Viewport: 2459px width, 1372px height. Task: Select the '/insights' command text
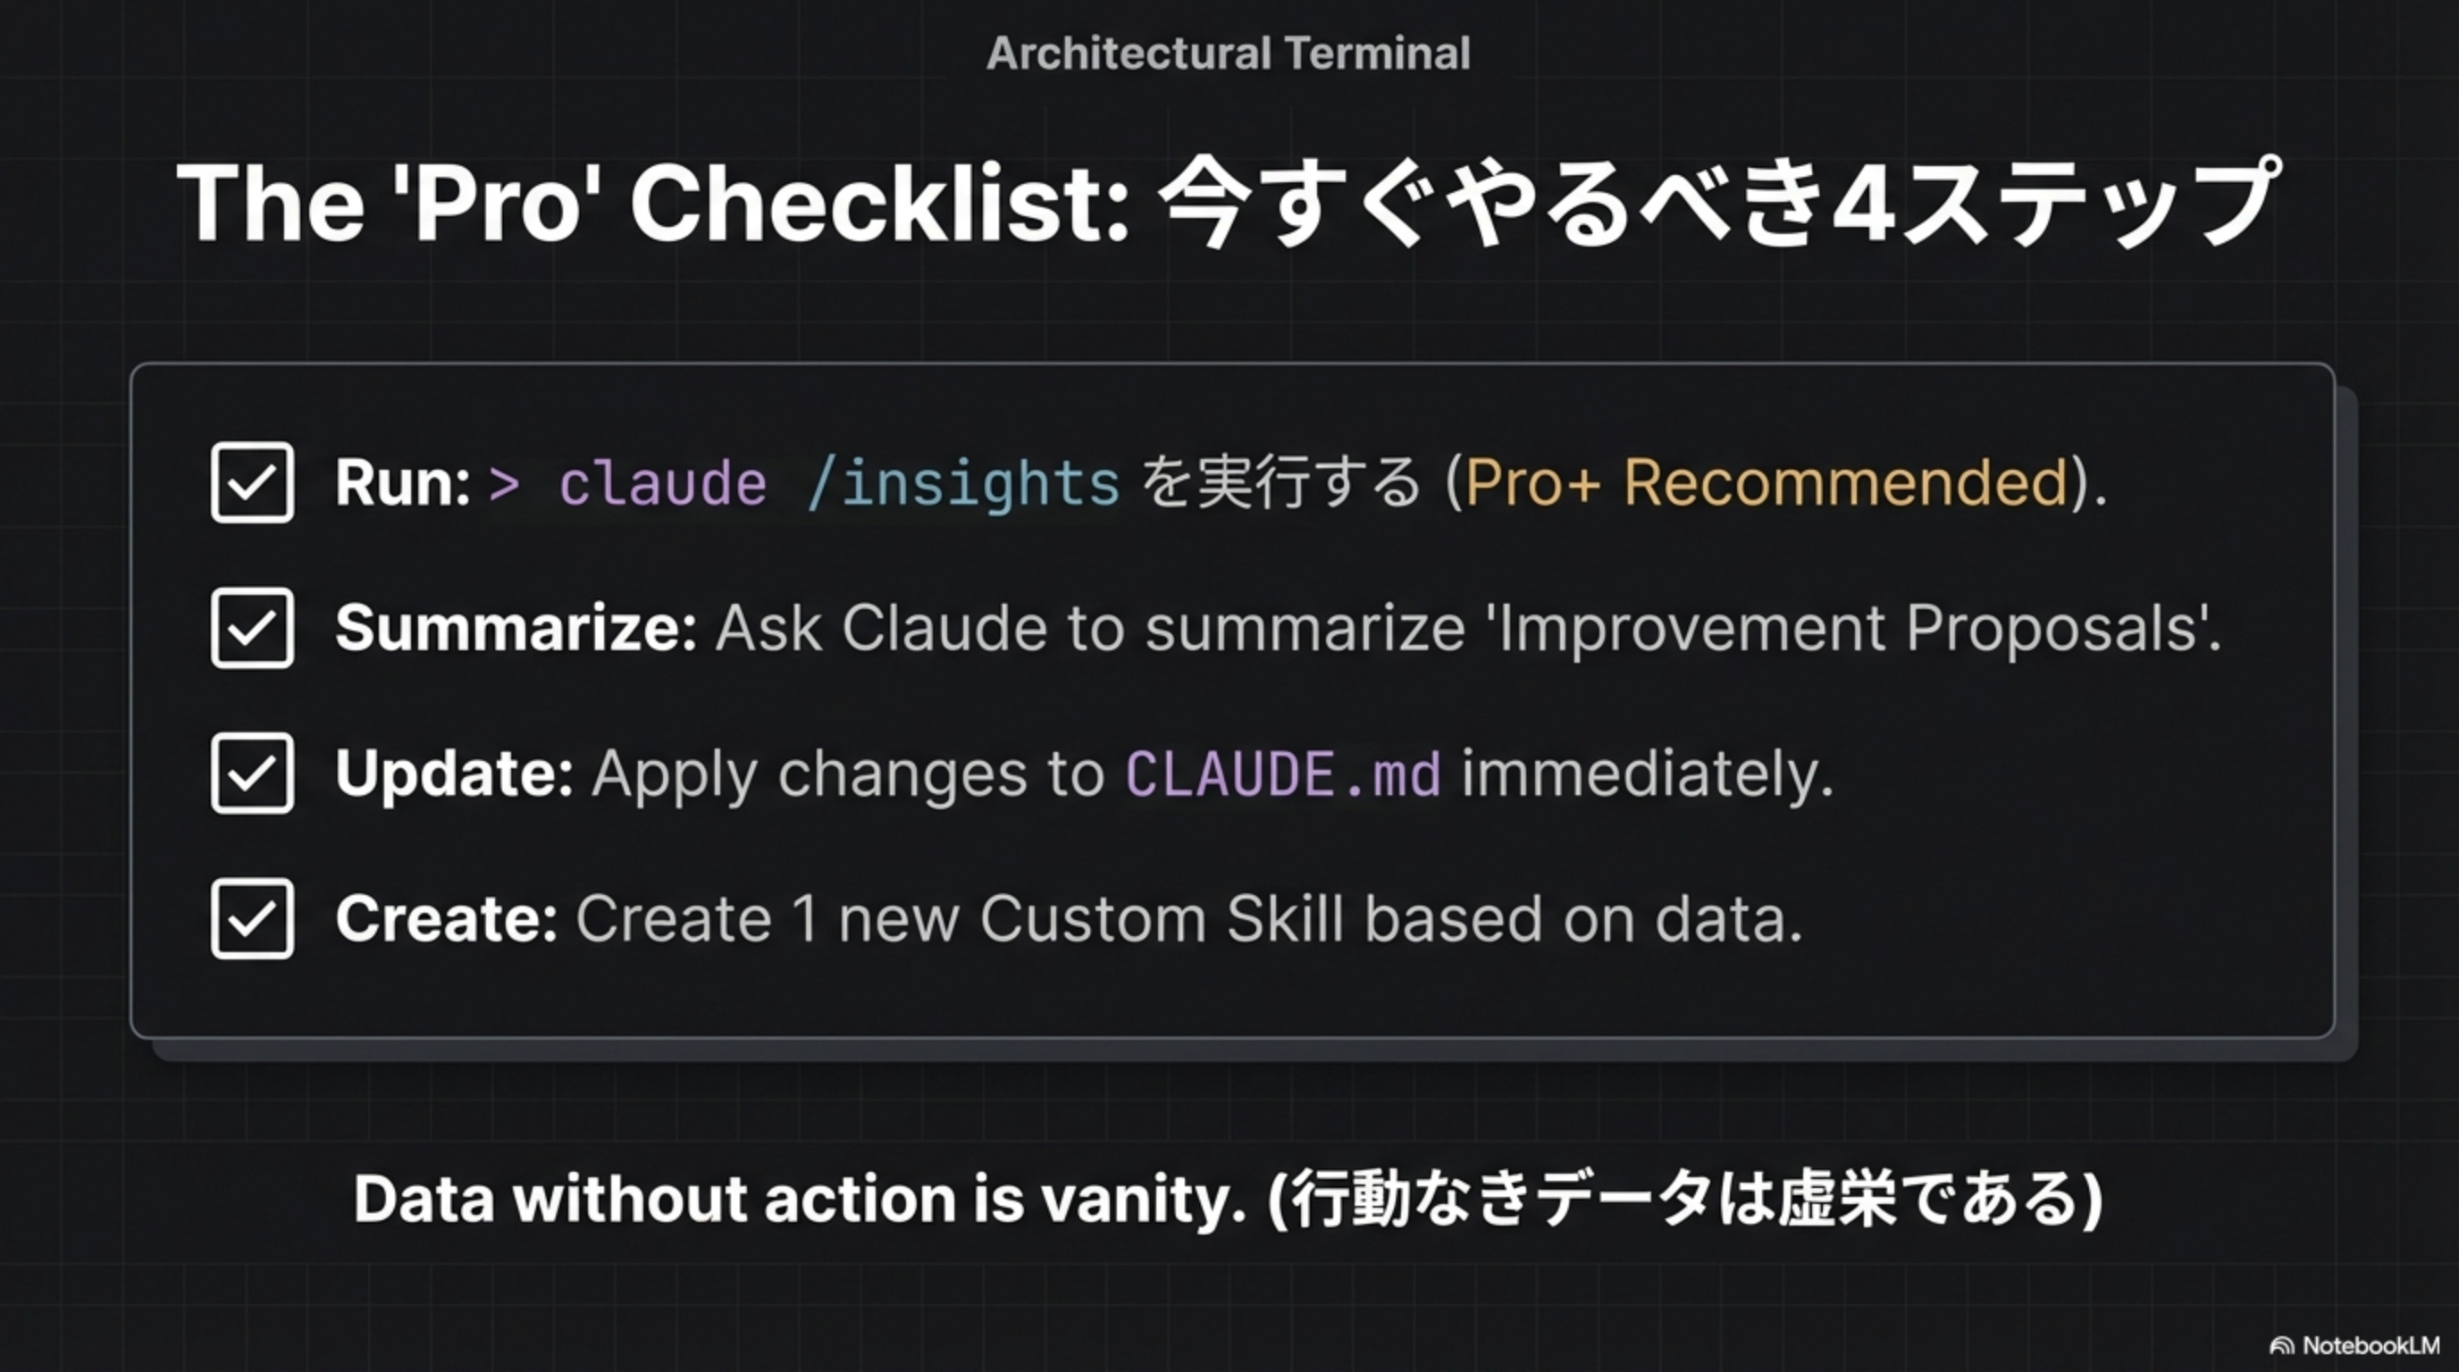click(963, 482)
